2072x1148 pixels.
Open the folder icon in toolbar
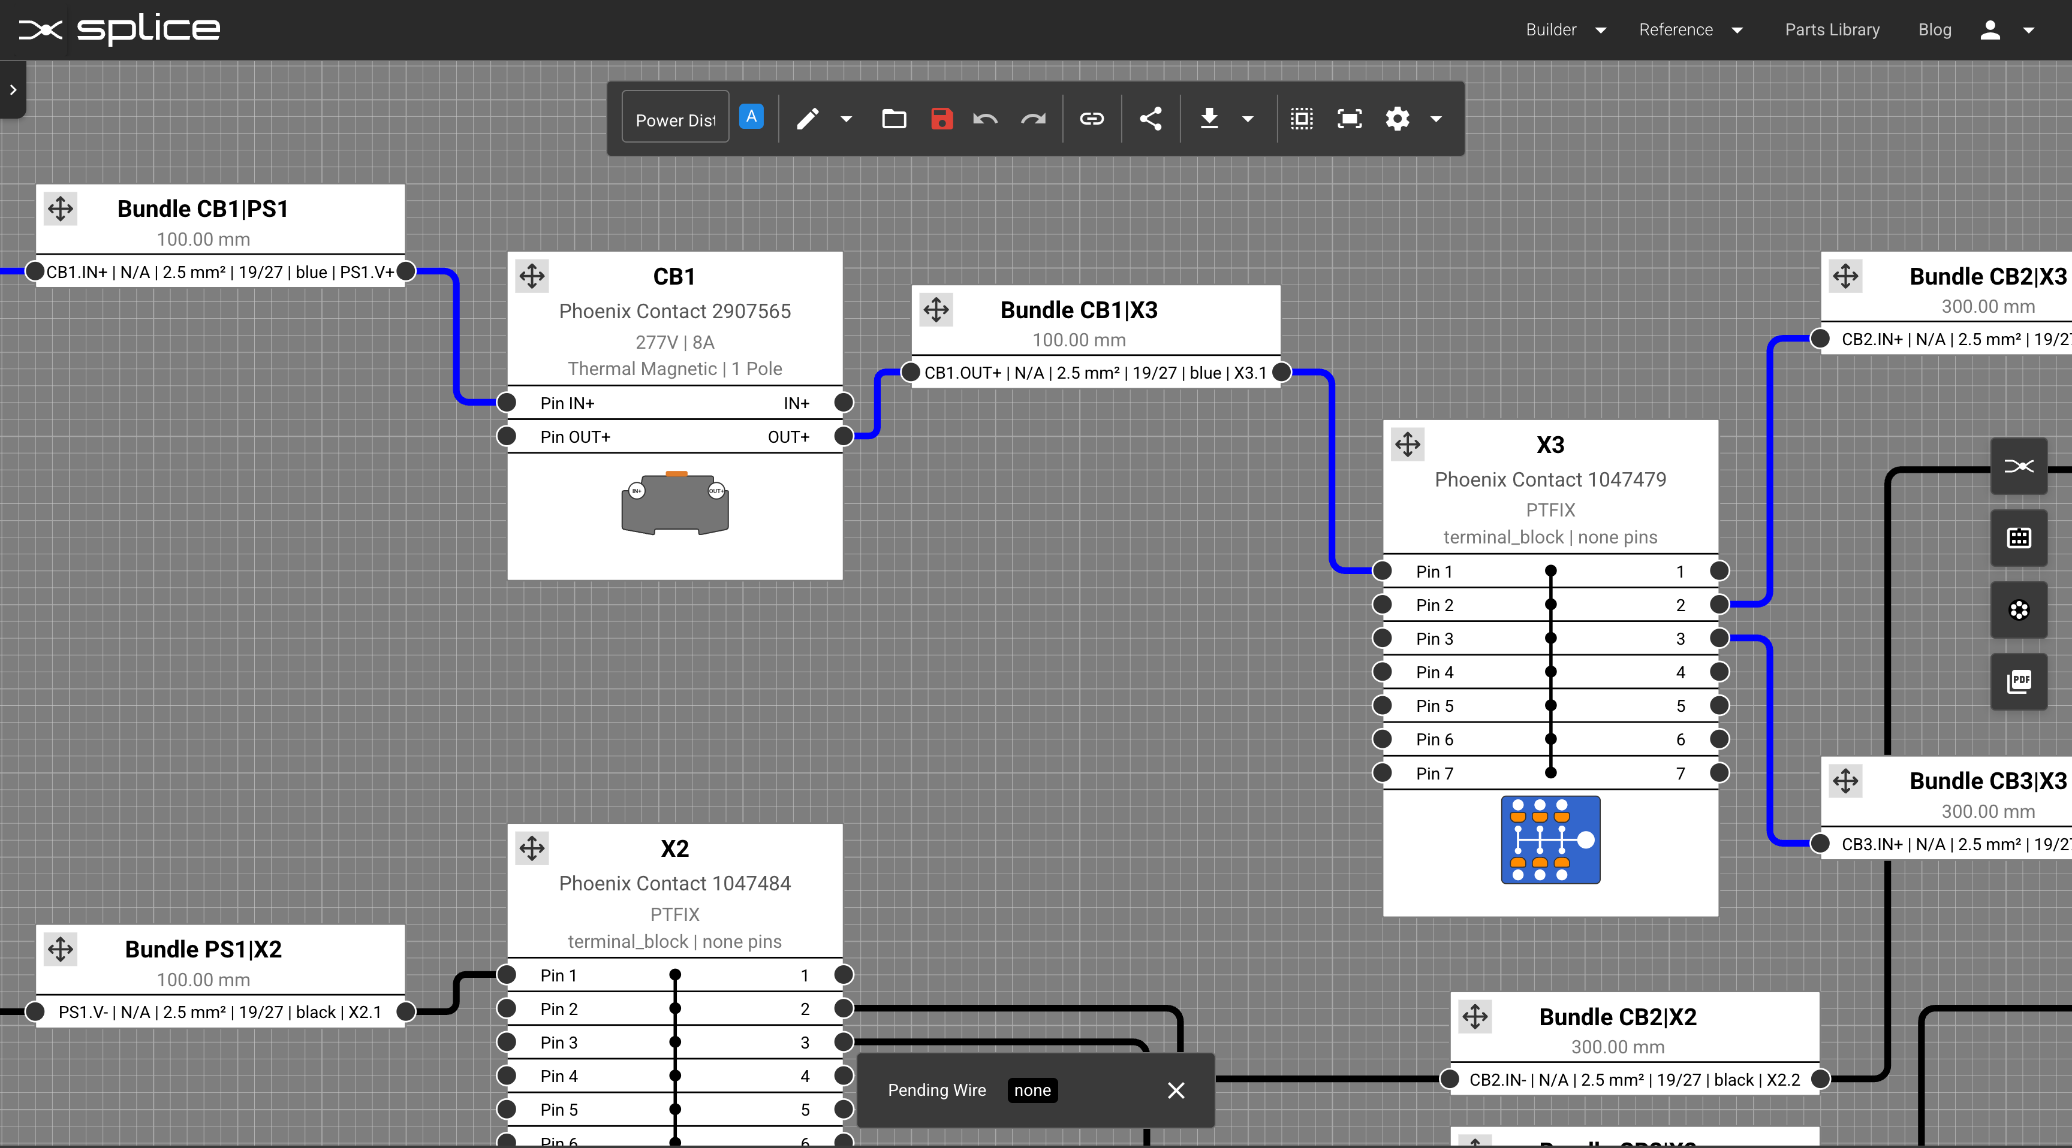click(x=894, y=119)
